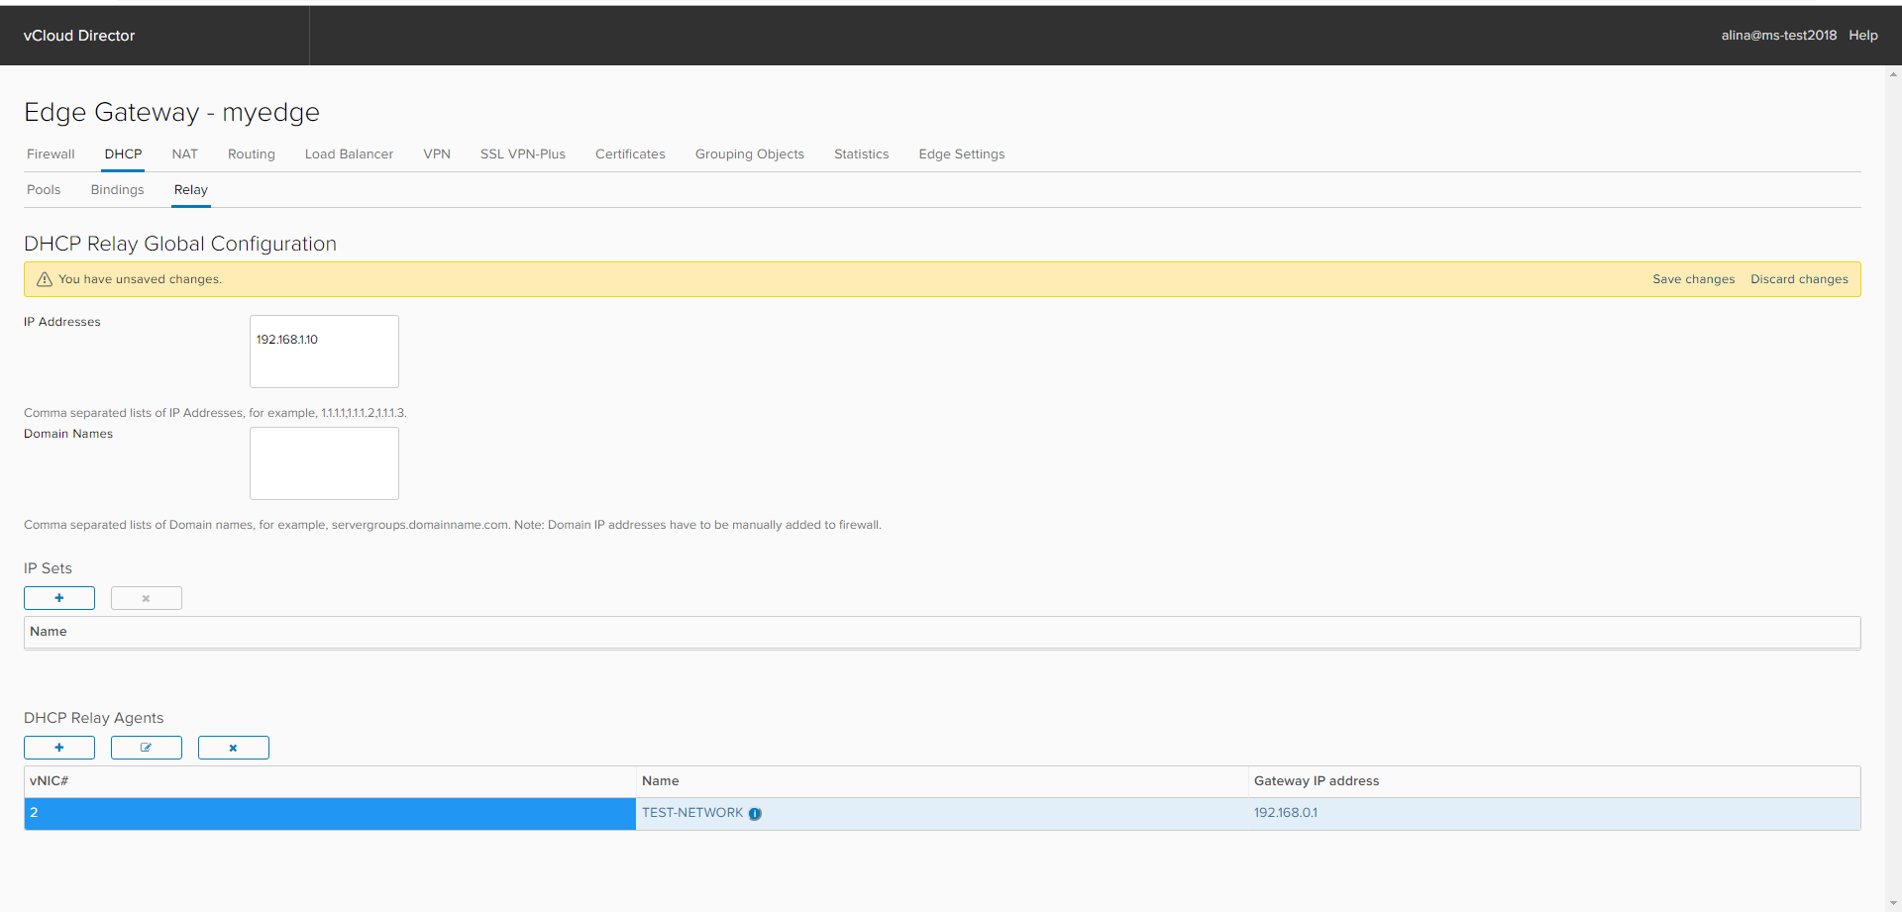Edit the selected DHCP Relay Agent
The image size is (1902, 912).
147,748
